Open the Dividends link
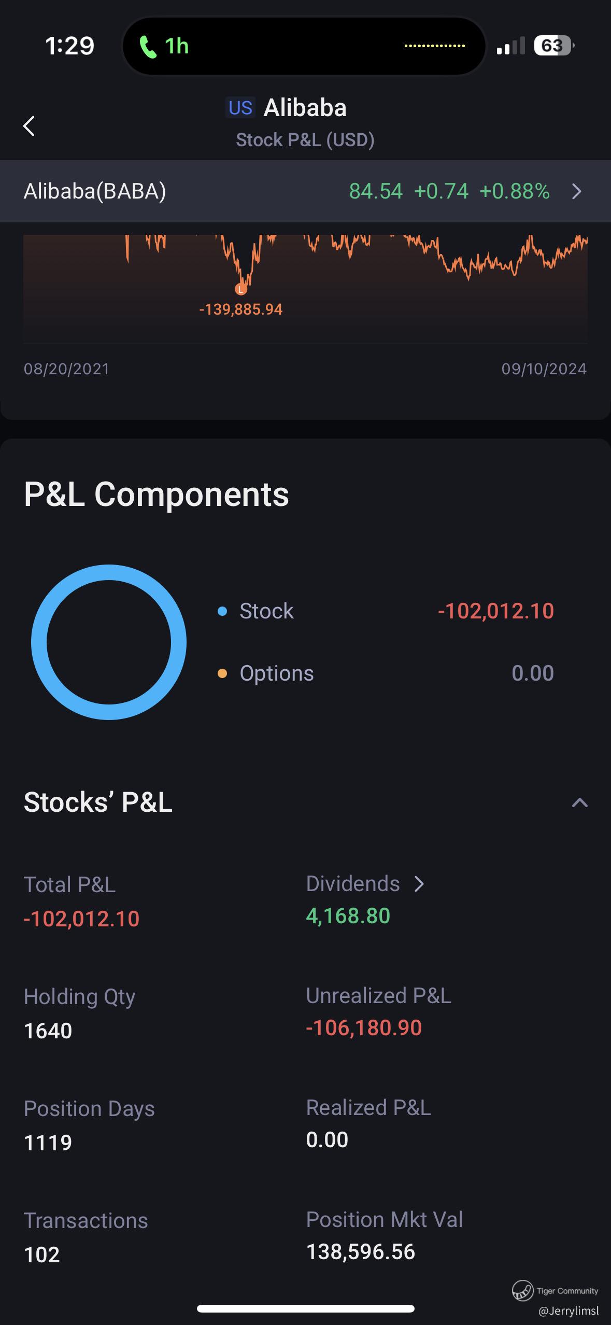 coord(353,884)
